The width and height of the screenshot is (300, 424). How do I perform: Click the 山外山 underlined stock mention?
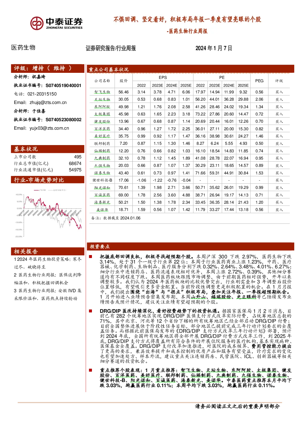pos(198,297)
